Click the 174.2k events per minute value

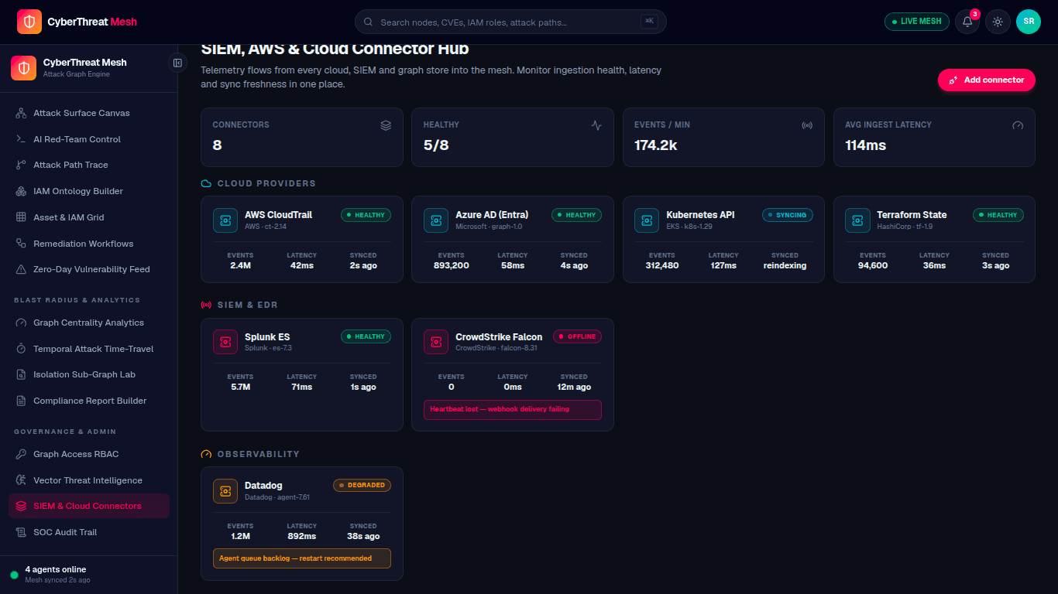656,145
